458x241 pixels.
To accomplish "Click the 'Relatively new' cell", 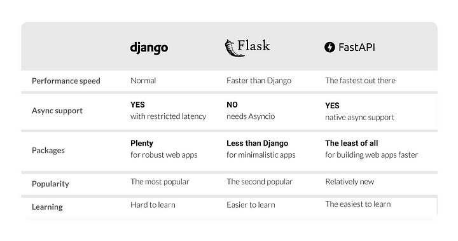I will click(x=350, y=182).
